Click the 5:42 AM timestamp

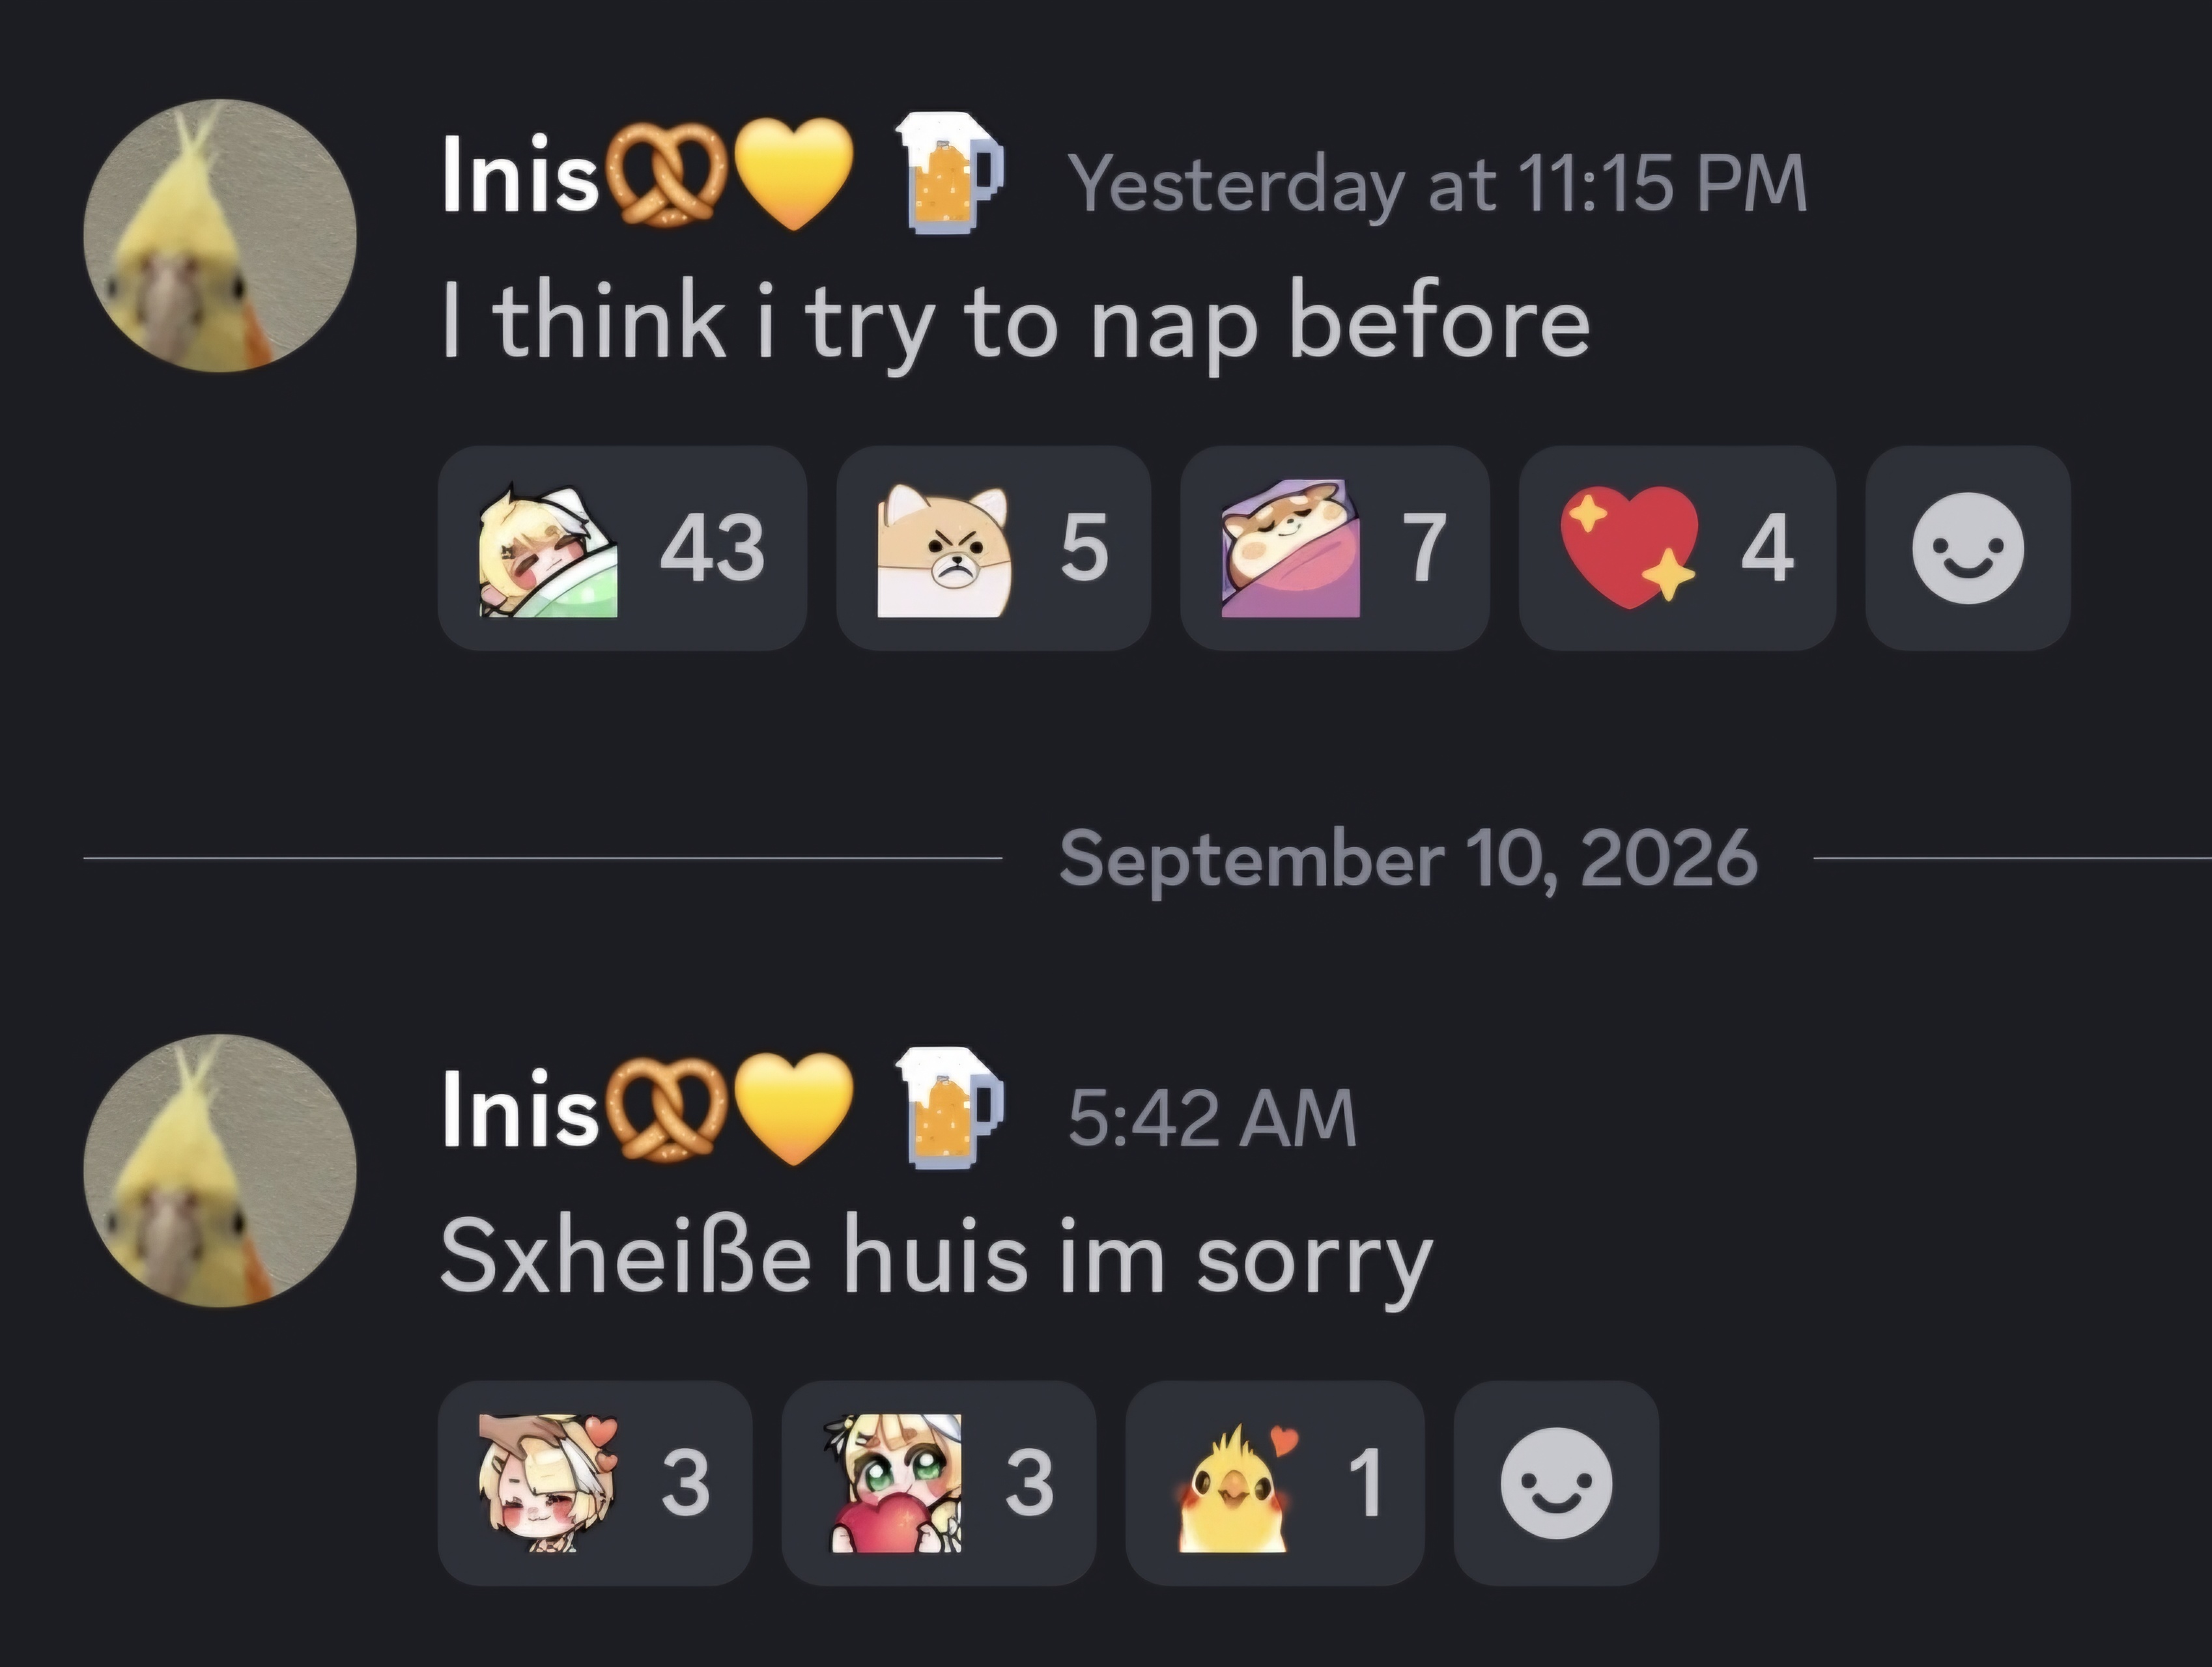(x=1211, y=1117)
